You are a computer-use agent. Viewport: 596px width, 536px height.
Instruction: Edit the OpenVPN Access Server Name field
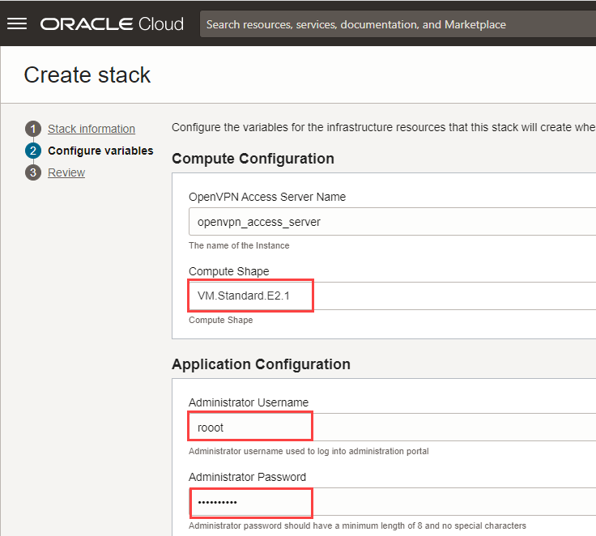pyautogui.click(x=392, y=222)
